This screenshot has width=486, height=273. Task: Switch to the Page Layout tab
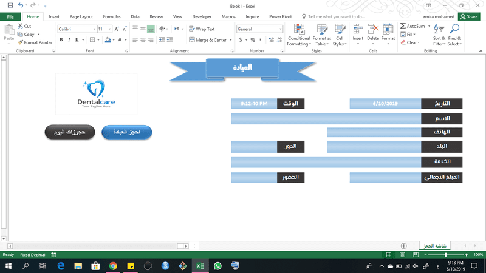(x=81, y=17)
